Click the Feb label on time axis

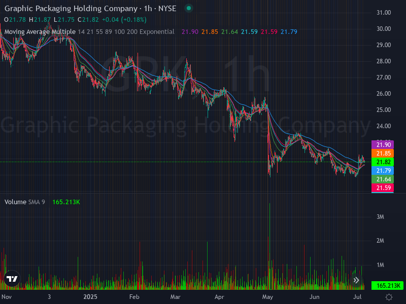pos(134,297)
